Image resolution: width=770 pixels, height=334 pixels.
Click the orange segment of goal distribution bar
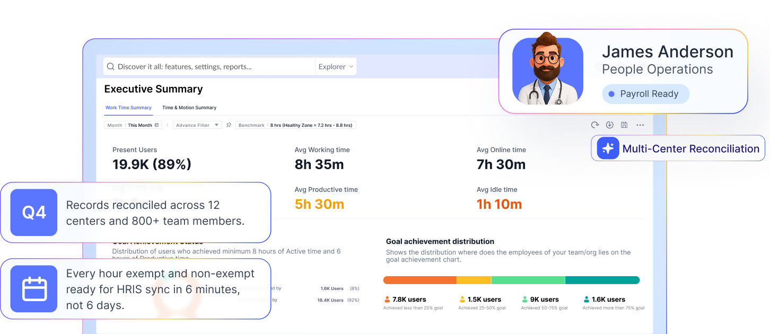[x=419, y=280]
